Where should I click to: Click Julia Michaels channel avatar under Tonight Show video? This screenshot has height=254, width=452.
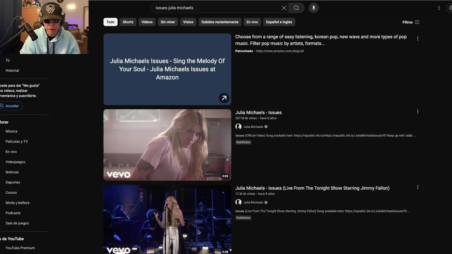pos(238,202)
